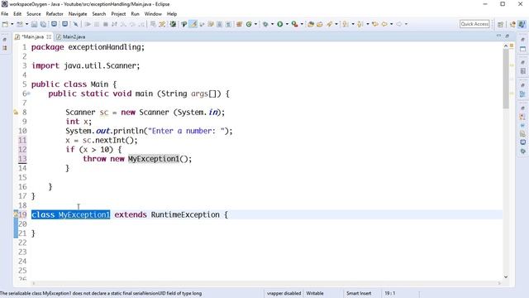Expand the Debug launch dropdown arrow

272,24
